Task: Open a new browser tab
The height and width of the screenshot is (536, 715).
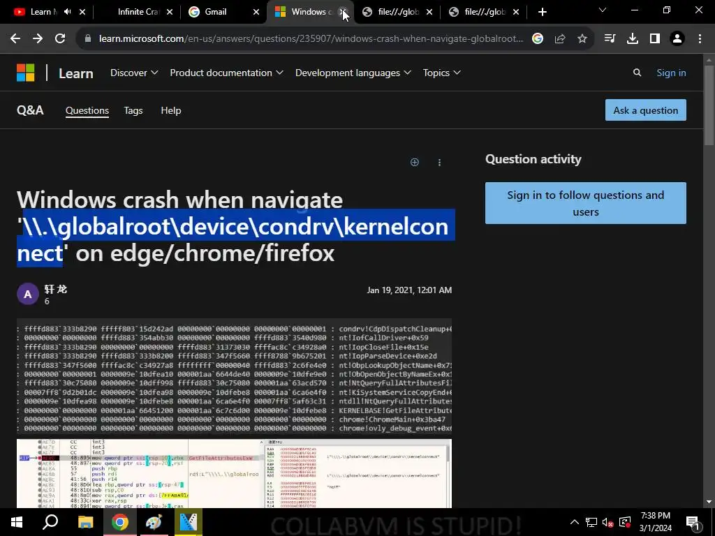Action: pos(542,12)
